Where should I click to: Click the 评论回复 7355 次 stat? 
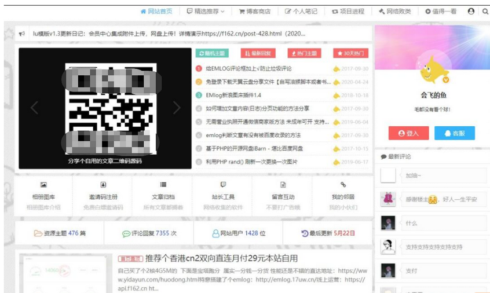click(x=149, y=233)
